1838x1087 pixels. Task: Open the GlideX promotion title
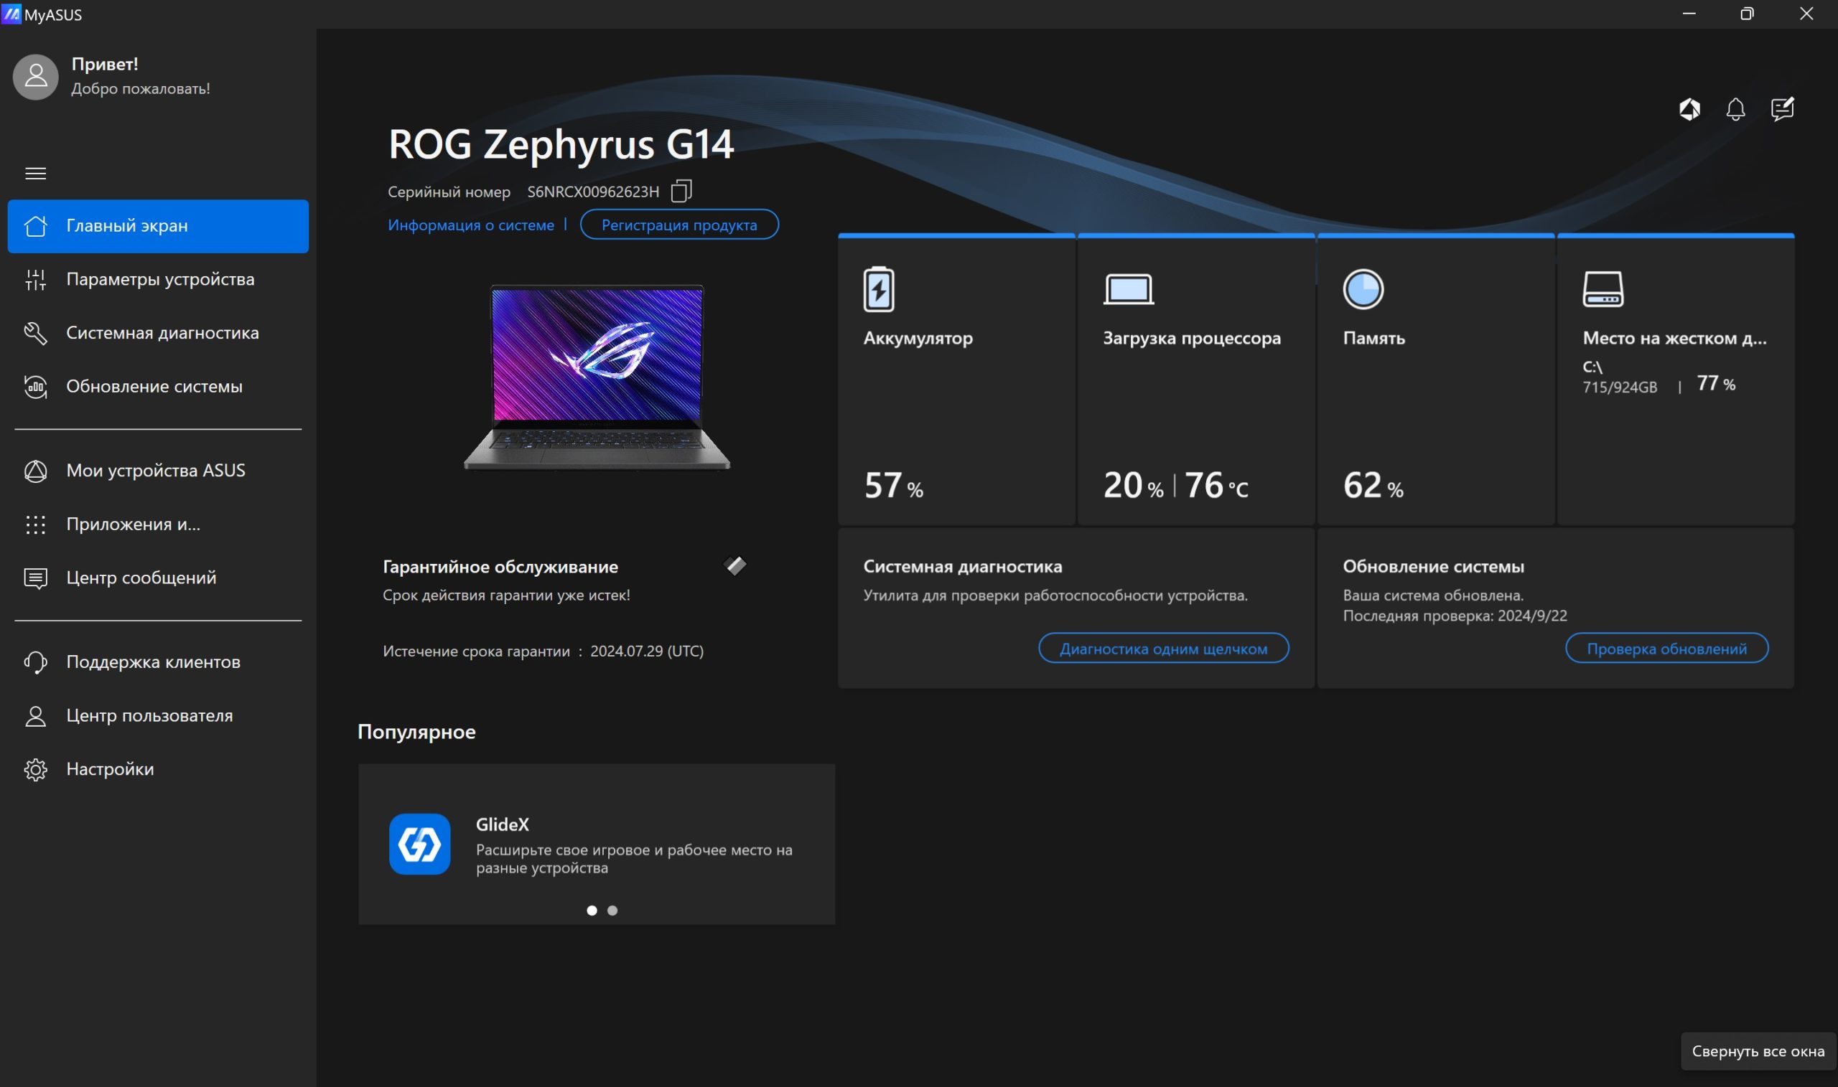[x=502, y=824]
